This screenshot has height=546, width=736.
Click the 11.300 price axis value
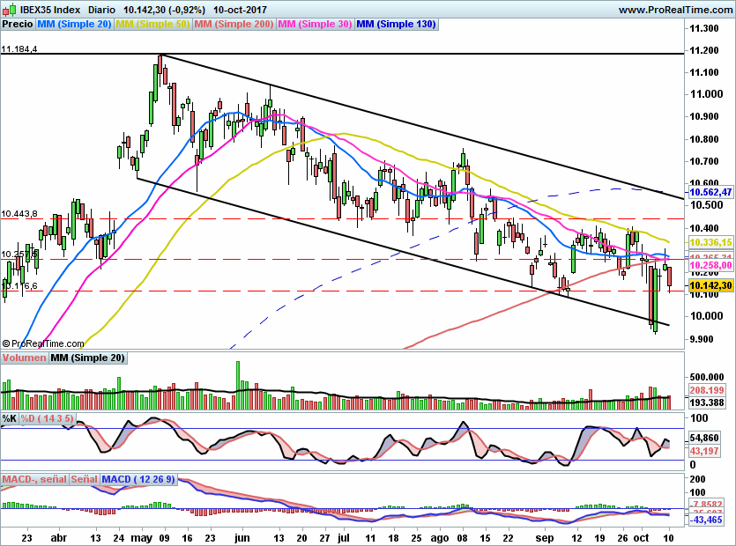coord(704,28)
